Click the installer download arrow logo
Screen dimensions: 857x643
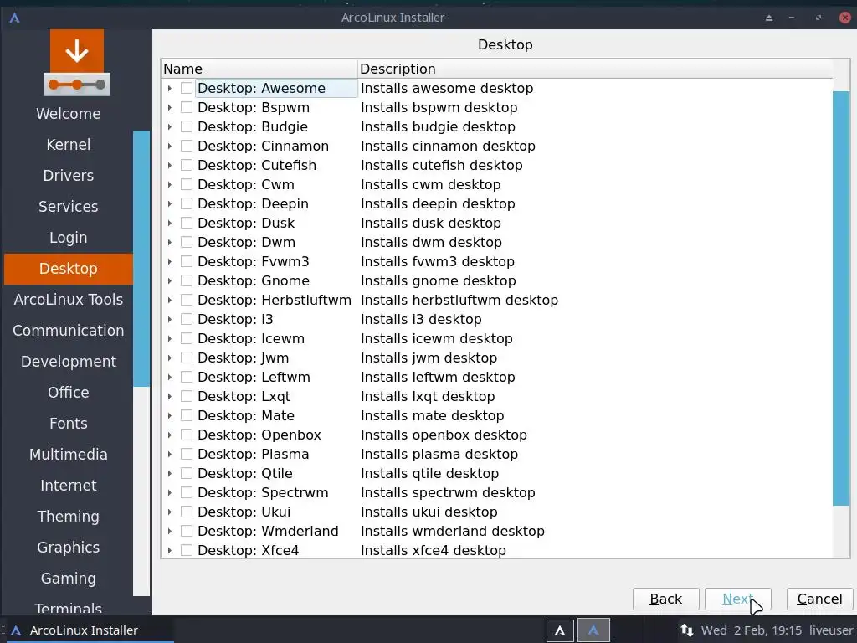pos(76,63)
